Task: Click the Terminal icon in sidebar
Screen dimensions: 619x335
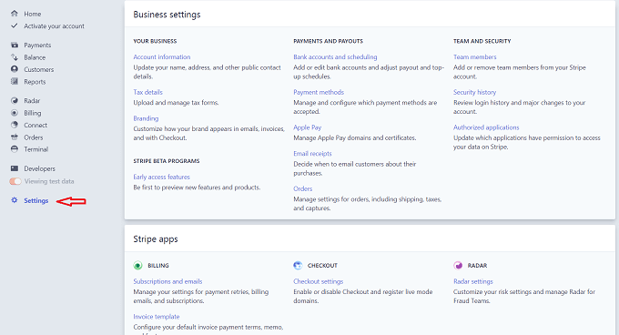Action: [15, 149]
